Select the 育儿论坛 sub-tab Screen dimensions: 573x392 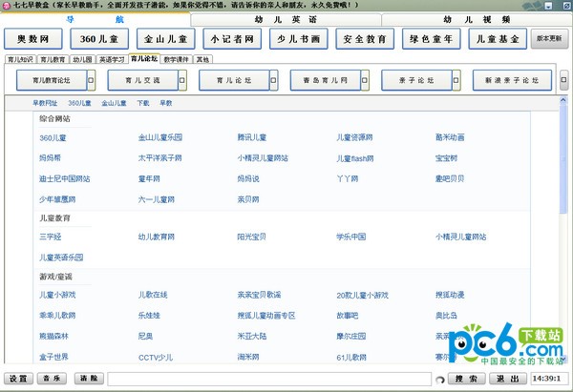coord(144,59)
